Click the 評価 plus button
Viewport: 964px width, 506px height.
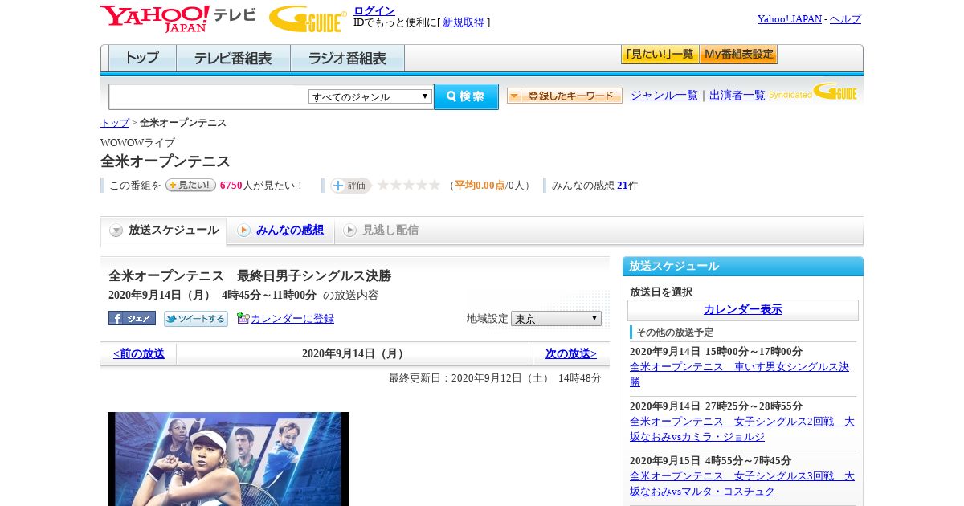(351, 186)
